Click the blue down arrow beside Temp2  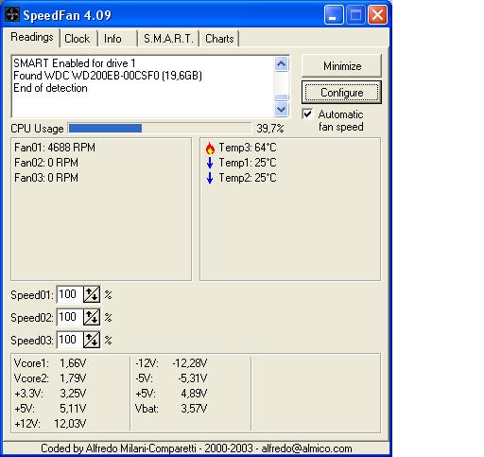[210, 178]
